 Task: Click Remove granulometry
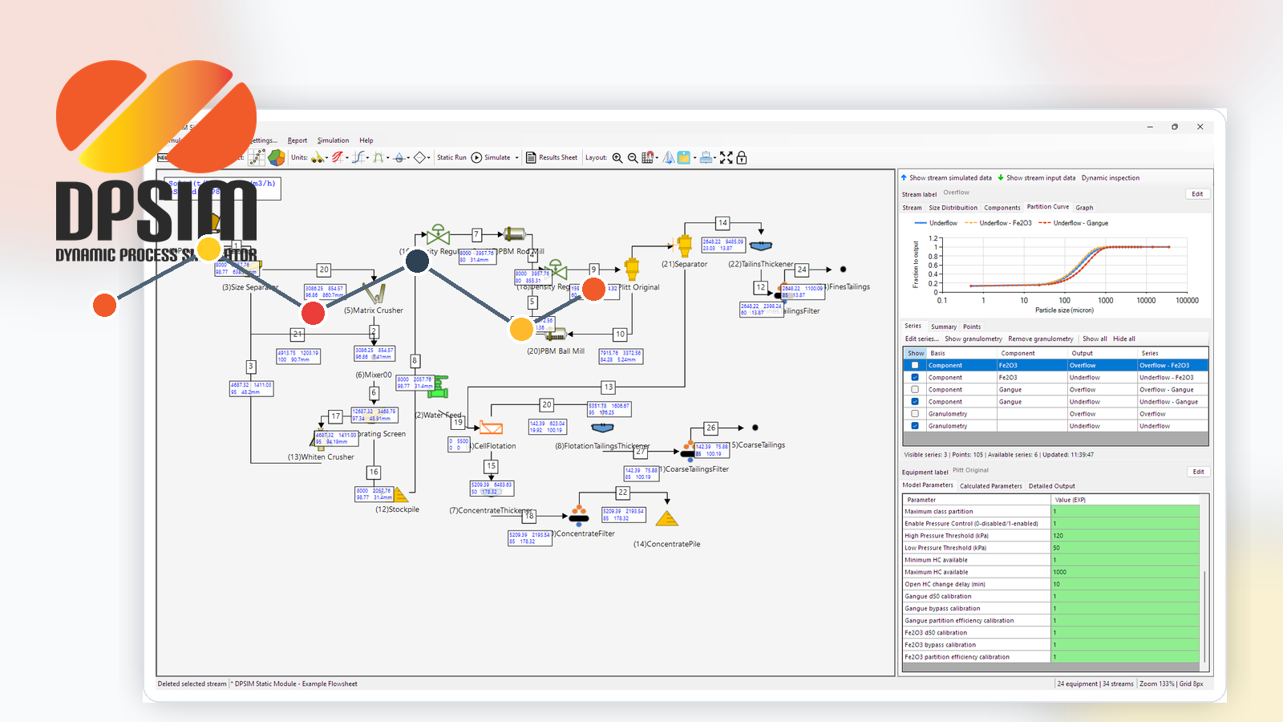(x=1040, y=339)
